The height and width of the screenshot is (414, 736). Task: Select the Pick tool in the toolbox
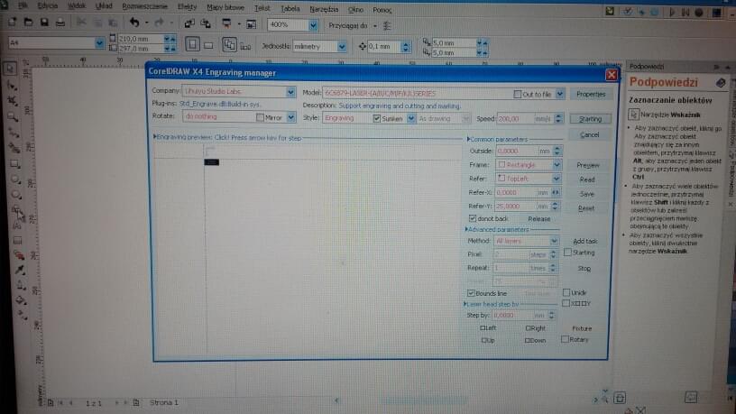click(x=10, y=69)
